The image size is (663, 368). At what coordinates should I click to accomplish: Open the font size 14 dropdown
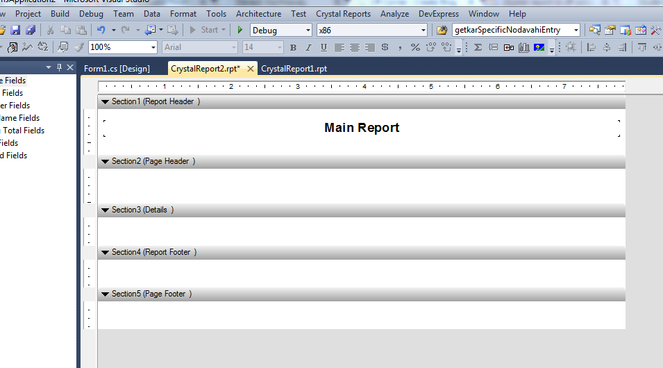pos(280,47)
